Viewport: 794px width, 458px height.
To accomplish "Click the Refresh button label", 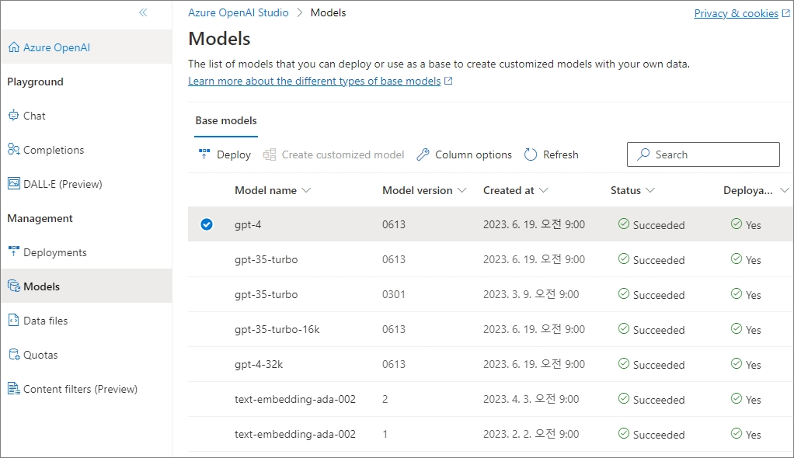I will click(561, 154).
